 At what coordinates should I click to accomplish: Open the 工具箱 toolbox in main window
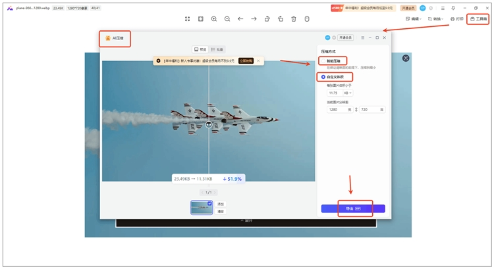479,19
